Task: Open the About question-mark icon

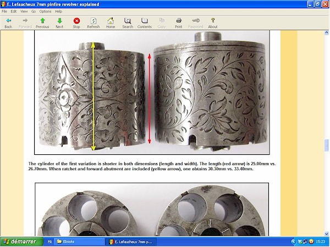Action: click(213, 21)
